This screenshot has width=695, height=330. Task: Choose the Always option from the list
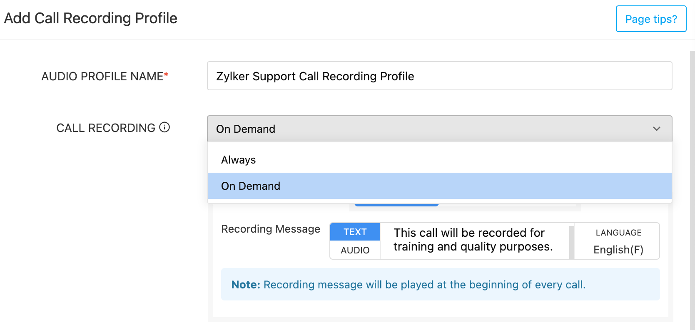[x=239, y=160]
